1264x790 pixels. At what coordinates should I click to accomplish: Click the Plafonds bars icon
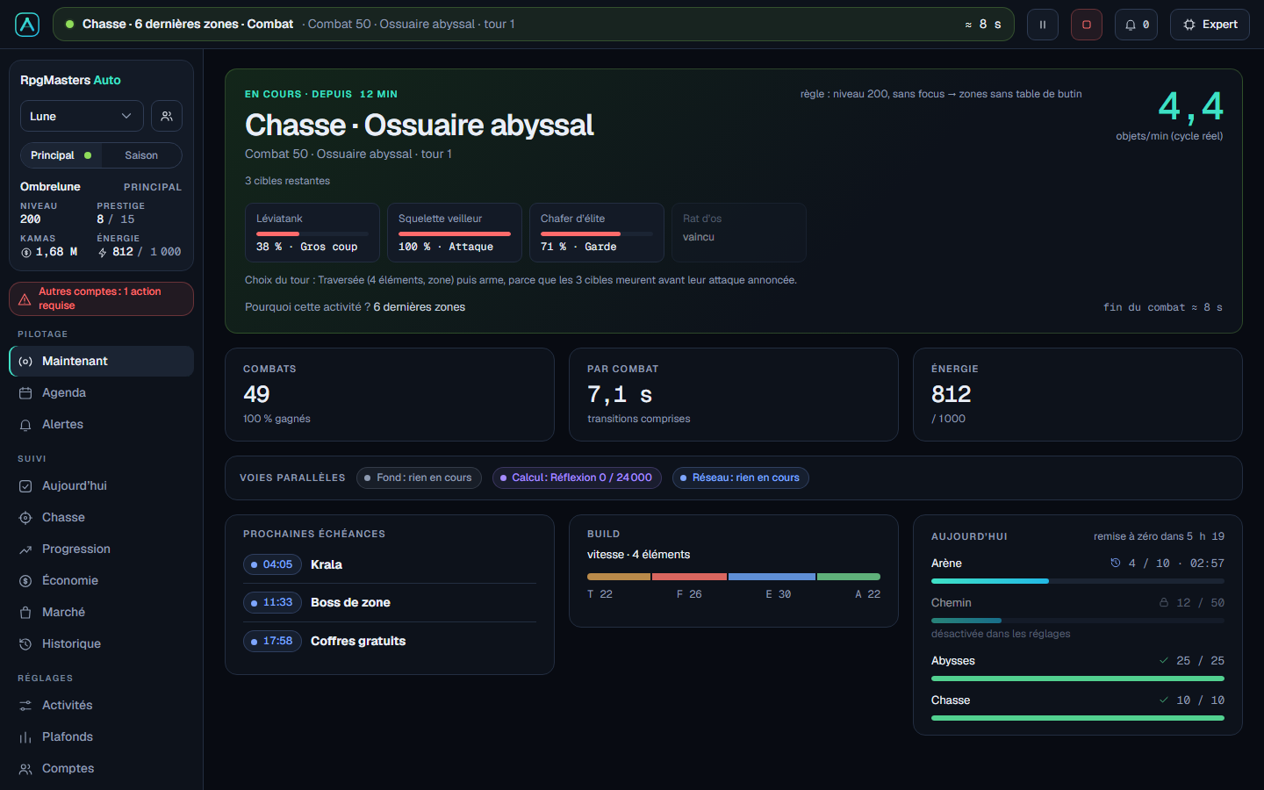click(x=25, y=737)
